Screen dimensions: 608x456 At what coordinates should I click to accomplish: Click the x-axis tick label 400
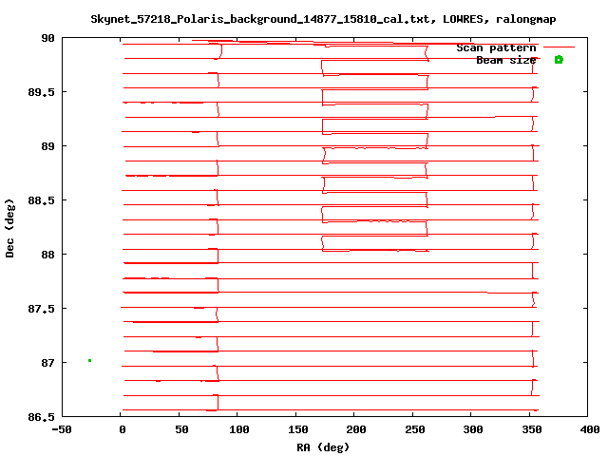[589, 429]
